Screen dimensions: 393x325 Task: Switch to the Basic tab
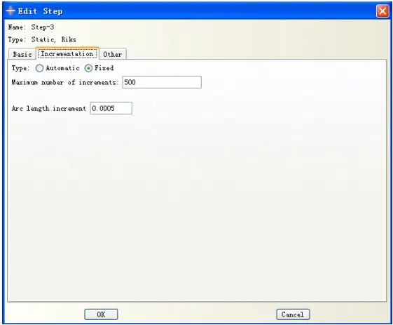[22, 54]
